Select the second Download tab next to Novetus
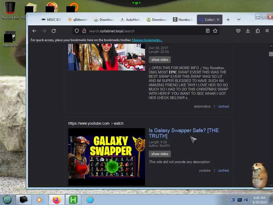Screen dimensions: 273x205 pyautogui.click(x=157, y=20)
